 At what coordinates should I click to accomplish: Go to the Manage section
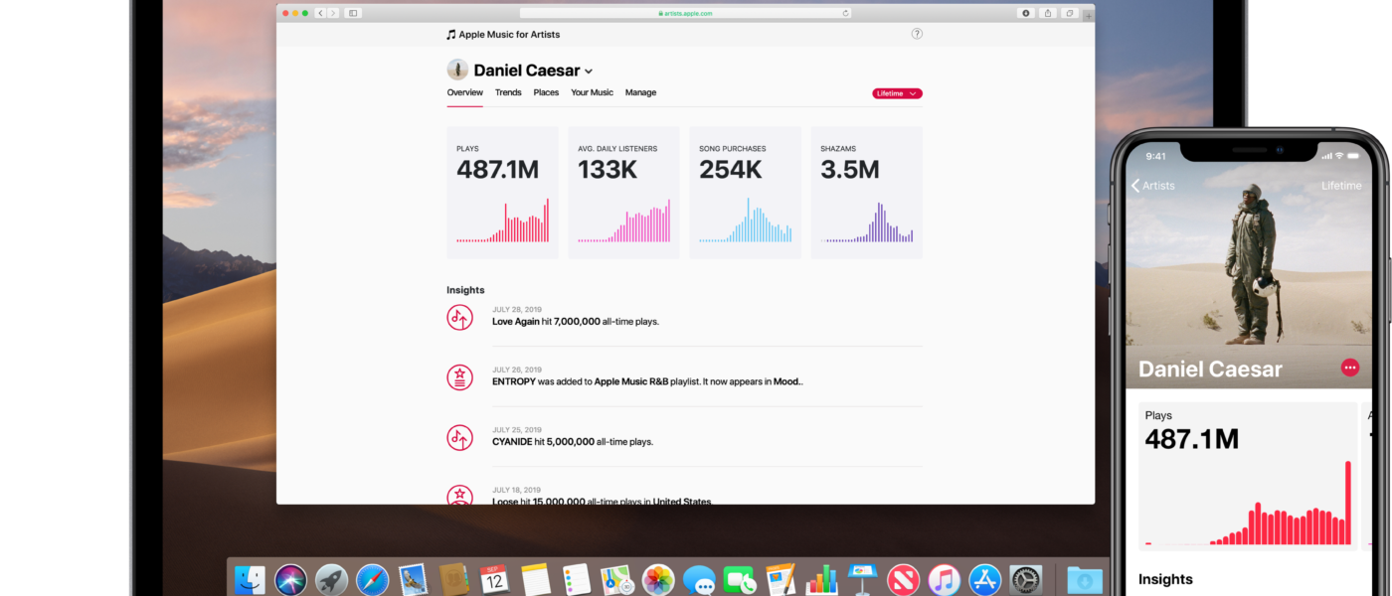tap(640, 92)
